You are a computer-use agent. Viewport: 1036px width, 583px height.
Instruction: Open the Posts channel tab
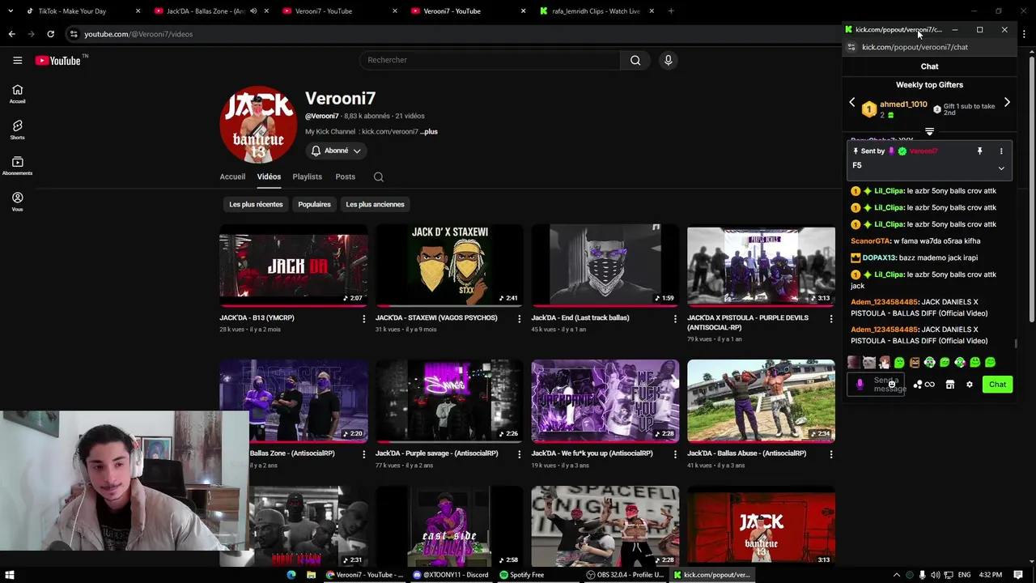[x=345, y=177]
